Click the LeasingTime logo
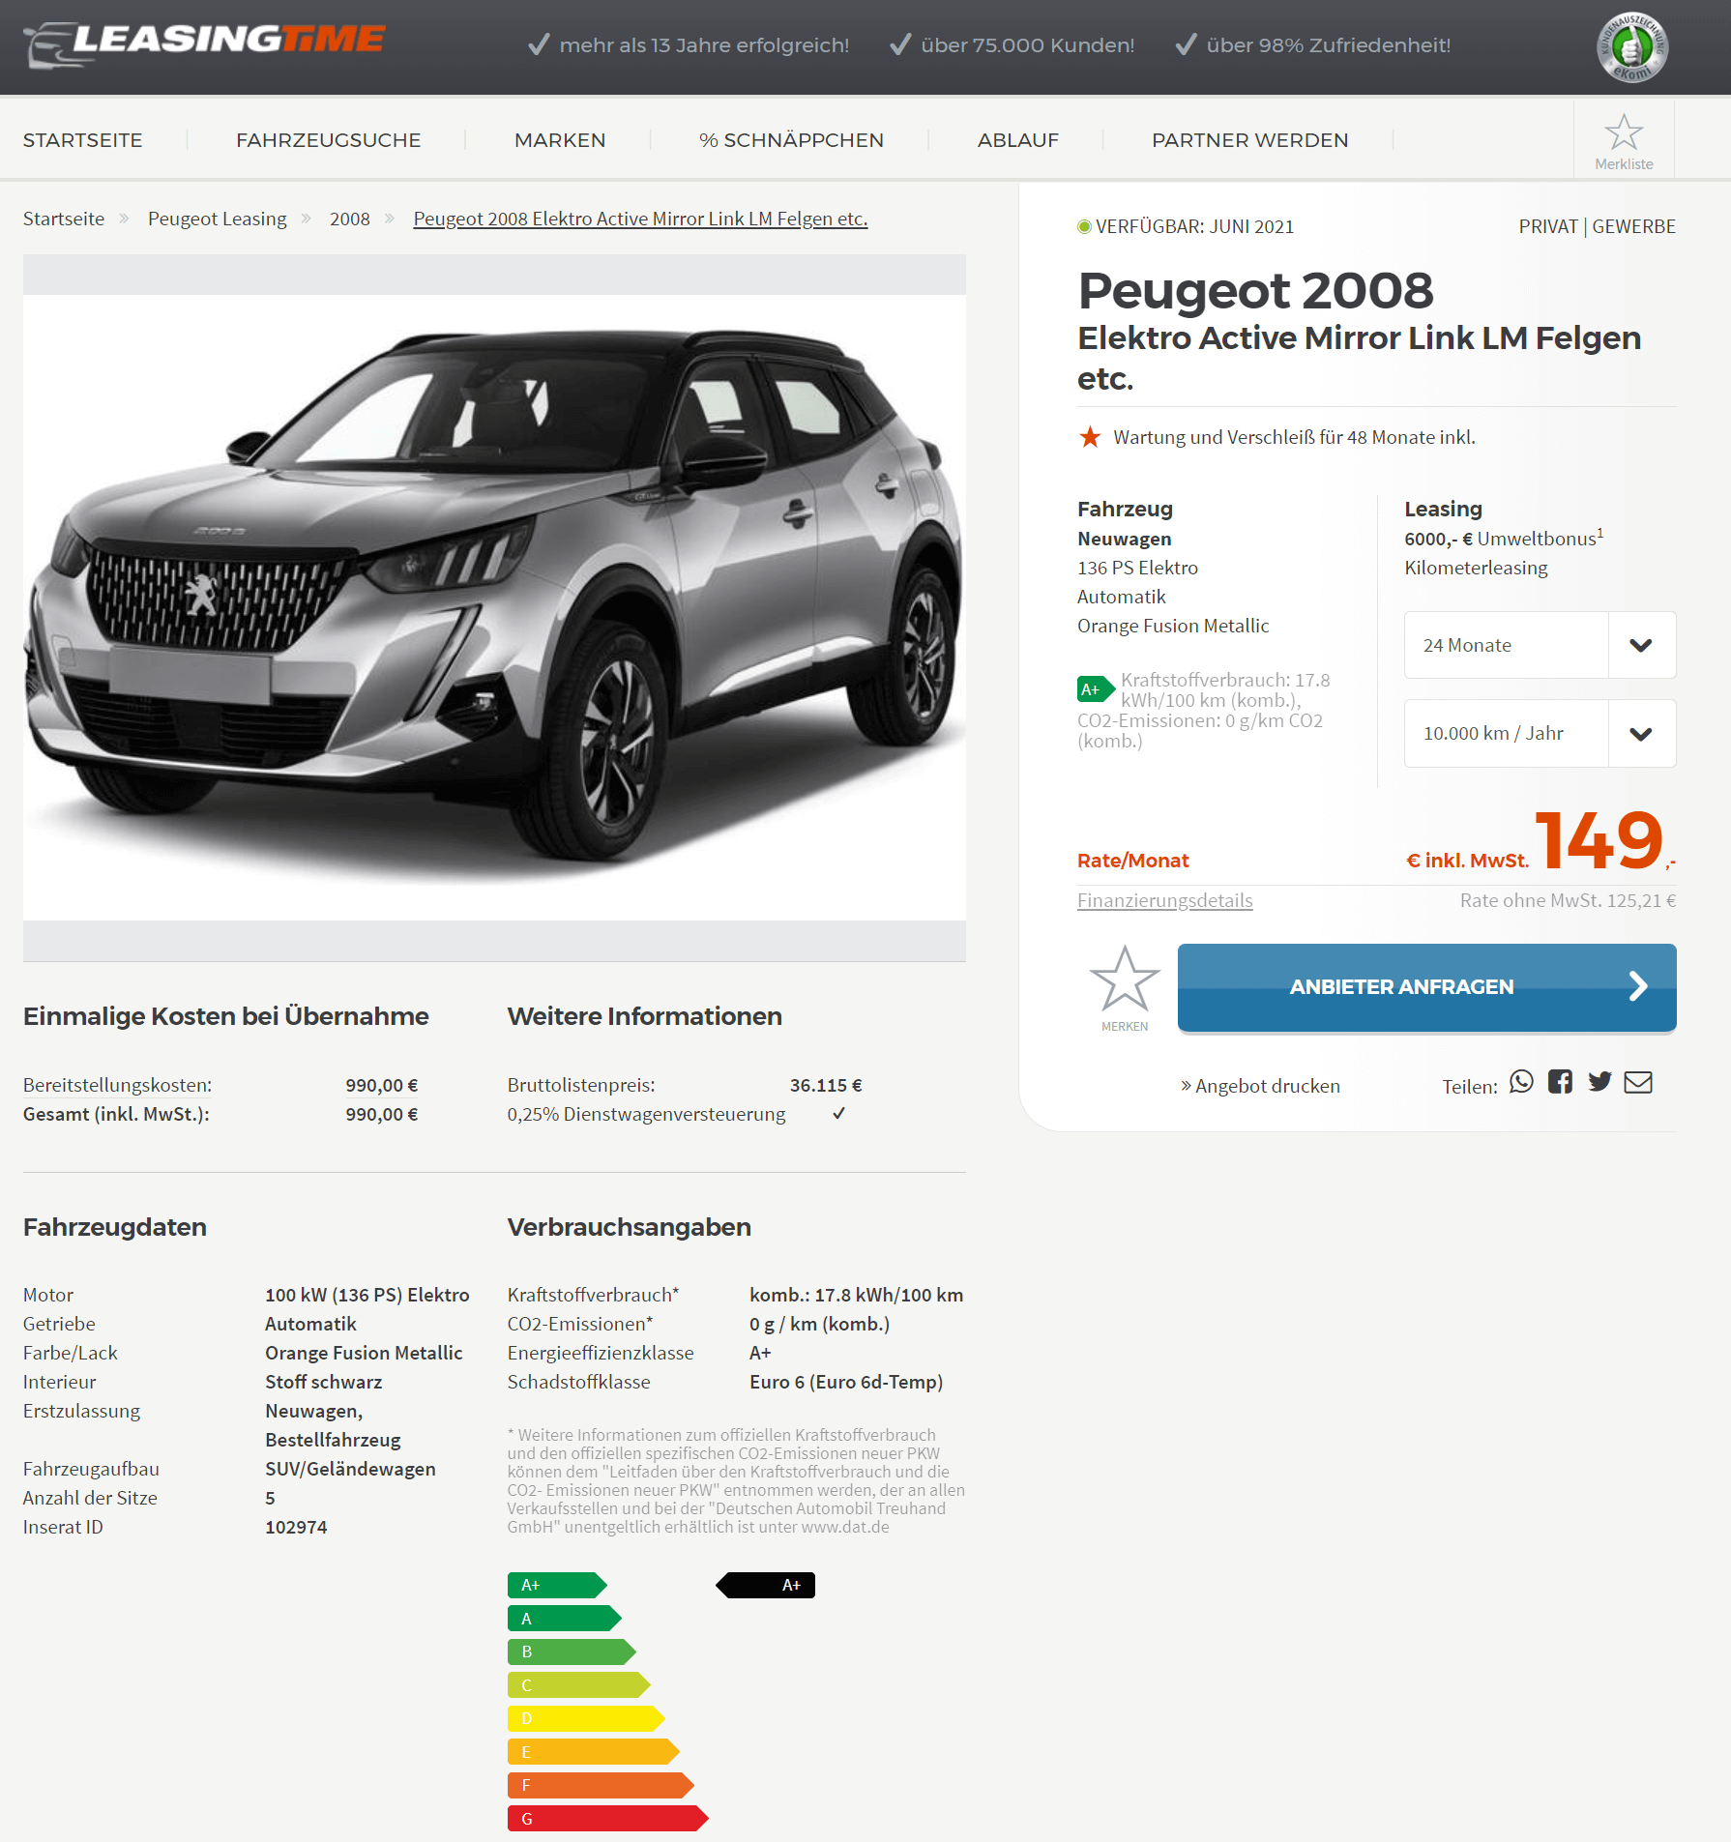Screen dimensions: 1731x1842 coord(204,44)
